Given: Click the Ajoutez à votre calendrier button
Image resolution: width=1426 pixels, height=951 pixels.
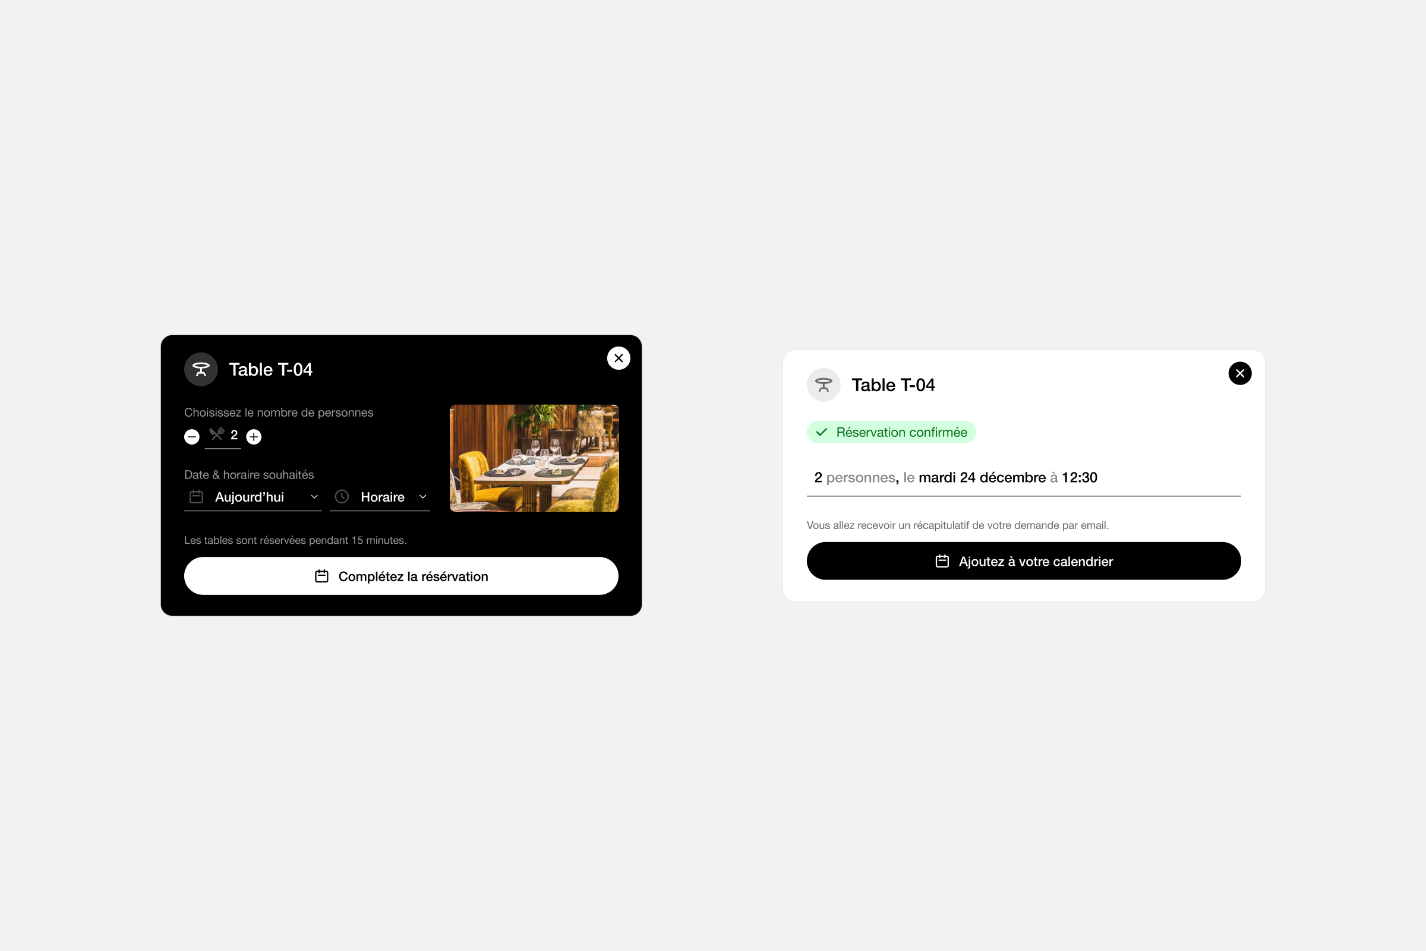Looking at the screenshot, I should tap(1023, 561).
